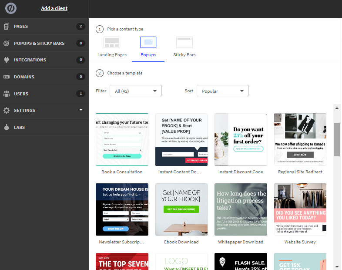Image resolution: width=342 pixels, height=270 pixels.
Task: Switch to the Landing Pages tab label
Action: (x=112, y=55)
